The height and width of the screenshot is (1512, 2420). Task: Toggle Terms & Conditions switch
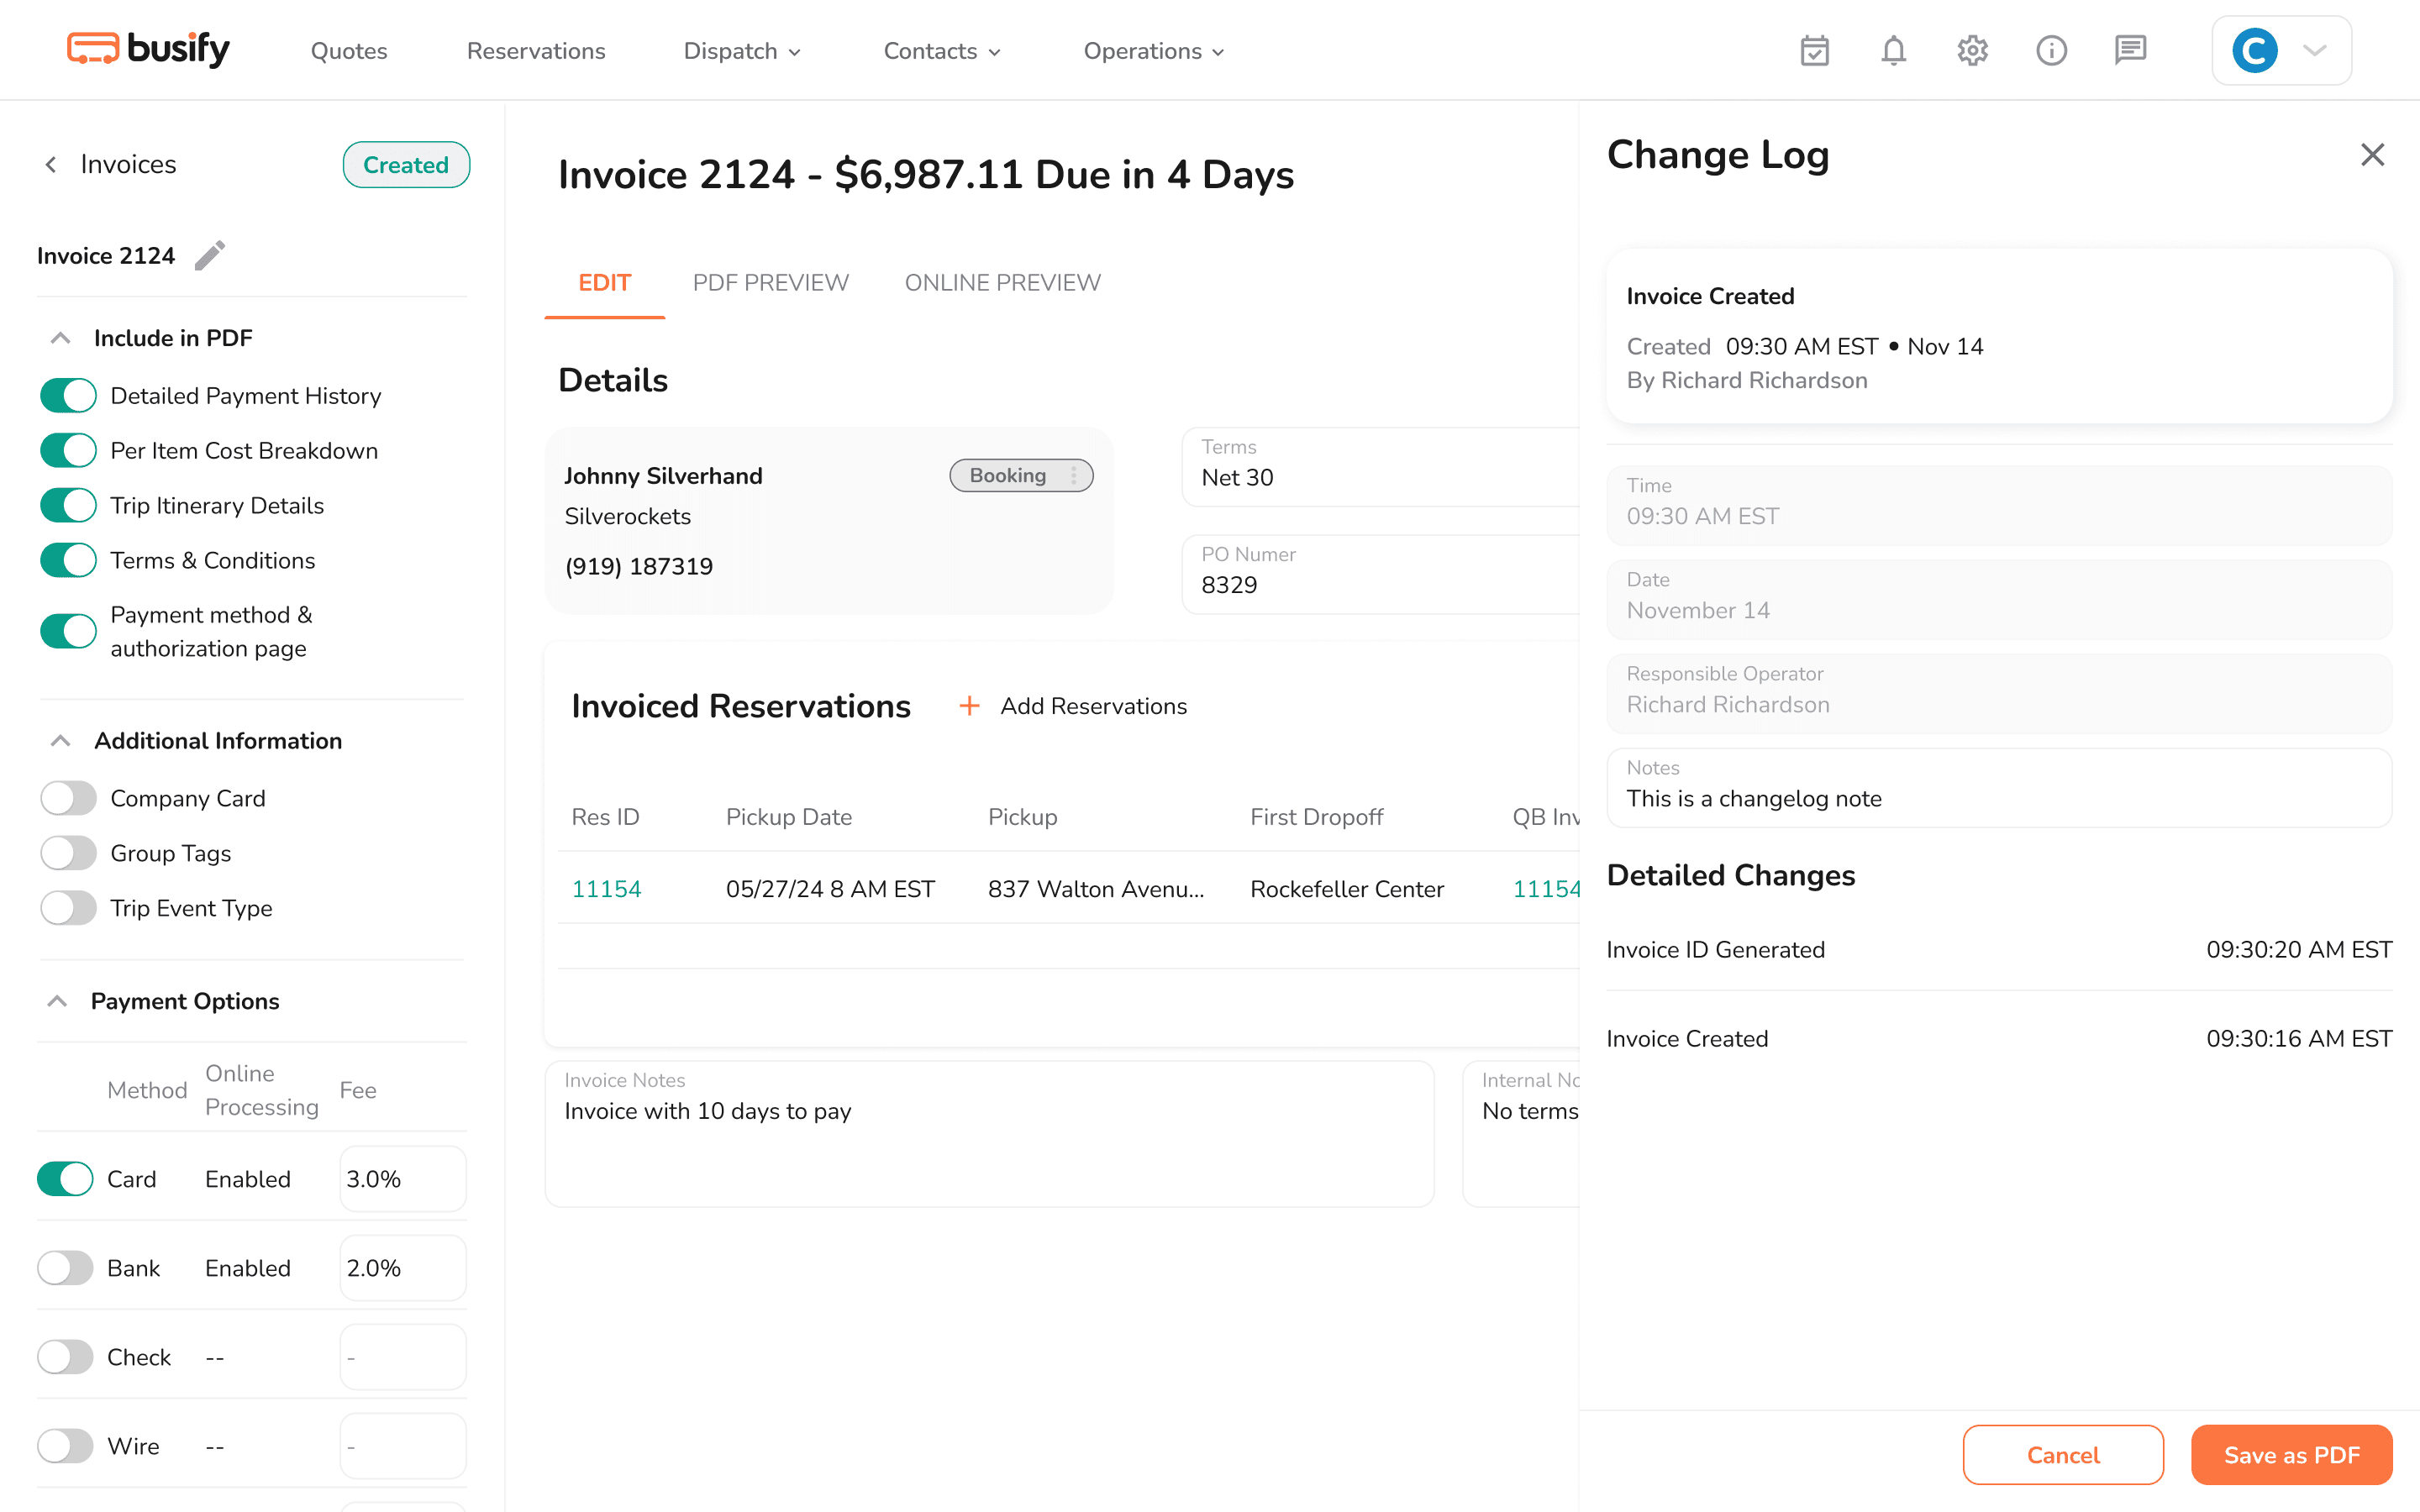(x=68, y=560)
